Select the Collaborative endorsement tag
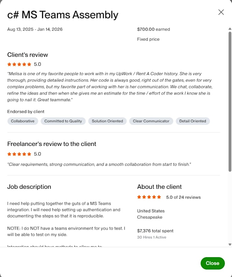The width and height of the screenshot is (232, 277). click(x=23, y=121)
